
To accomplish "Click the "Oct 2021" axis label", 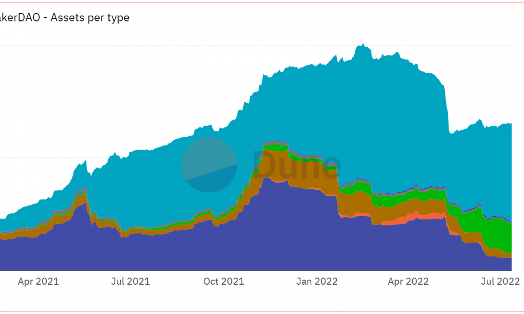I will [224, 282].
